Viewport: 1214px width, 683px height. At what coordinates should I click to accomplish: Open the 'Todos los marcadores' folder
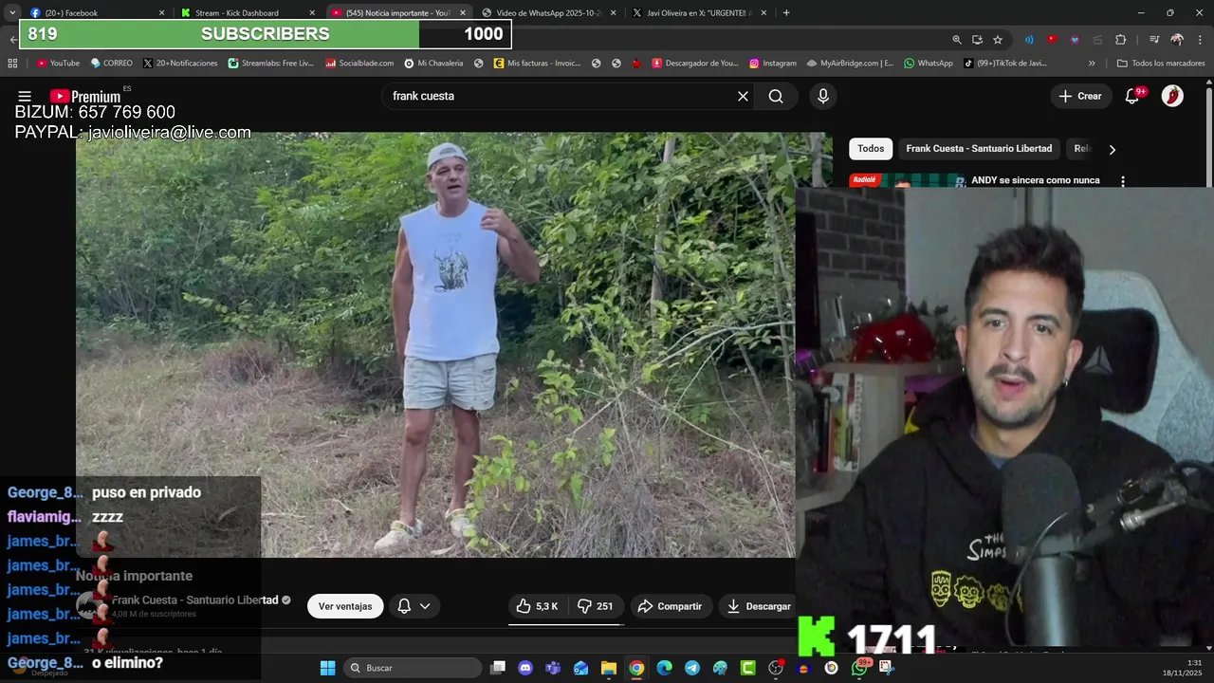[x=1161, y=64]
